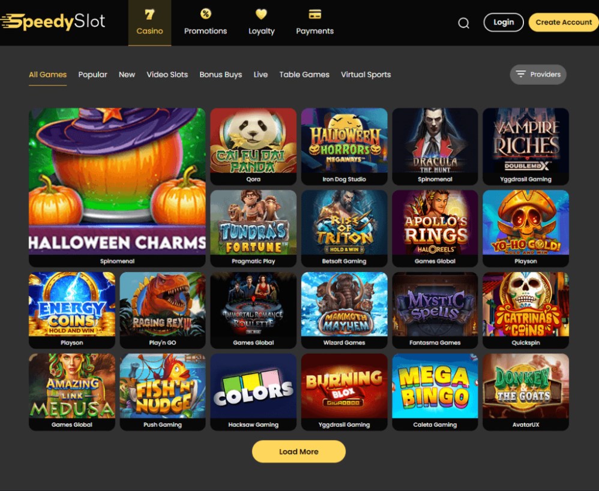Open Payments with card icon

pyautogui.click(x=315, y=23)
